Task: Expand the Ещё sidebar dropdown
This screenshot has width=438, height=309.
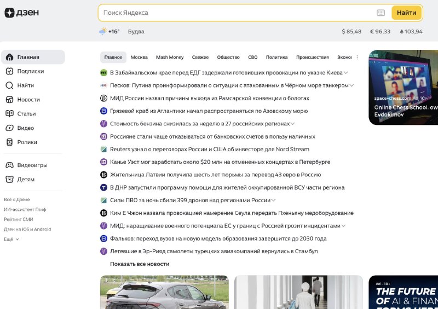Action: coord(11,239)
